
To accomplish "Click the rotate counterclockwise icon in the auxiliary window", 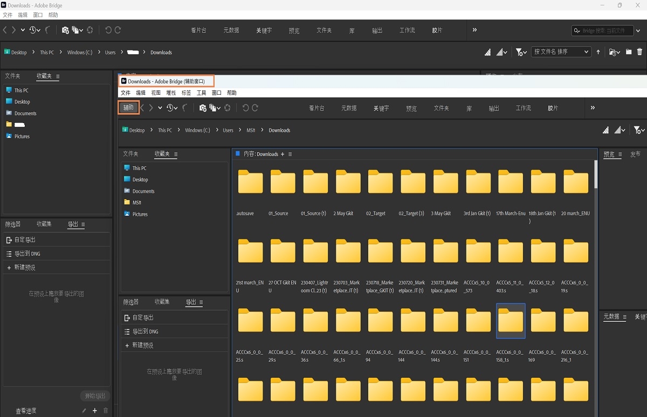I will pos(245,108).
